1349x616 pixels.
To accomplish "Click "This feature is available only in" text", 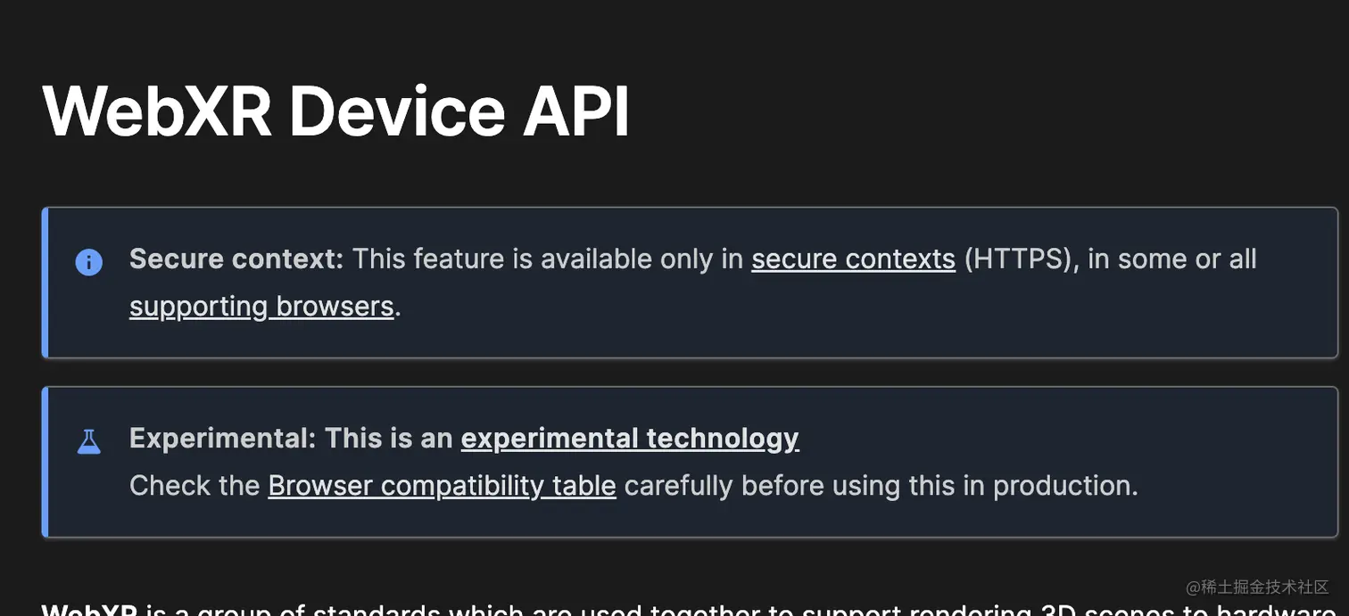I will pyautogui.click(x=547, y=259).
